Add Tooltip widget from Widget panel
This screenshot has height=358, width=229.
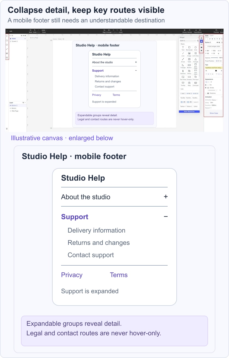pos(183,84)
